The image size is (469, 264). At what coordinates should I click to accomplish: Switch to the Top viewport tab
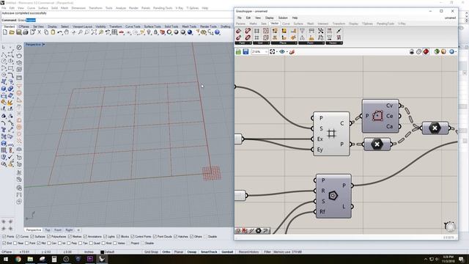tap(48, 230)
